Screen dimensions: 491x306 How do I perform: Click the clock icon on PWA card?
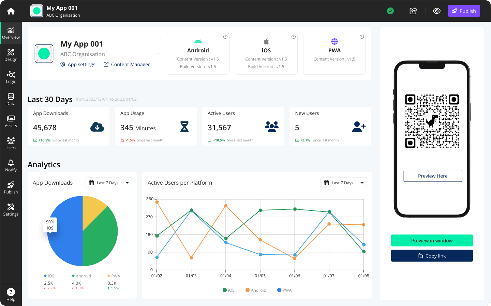coord(362,37)
